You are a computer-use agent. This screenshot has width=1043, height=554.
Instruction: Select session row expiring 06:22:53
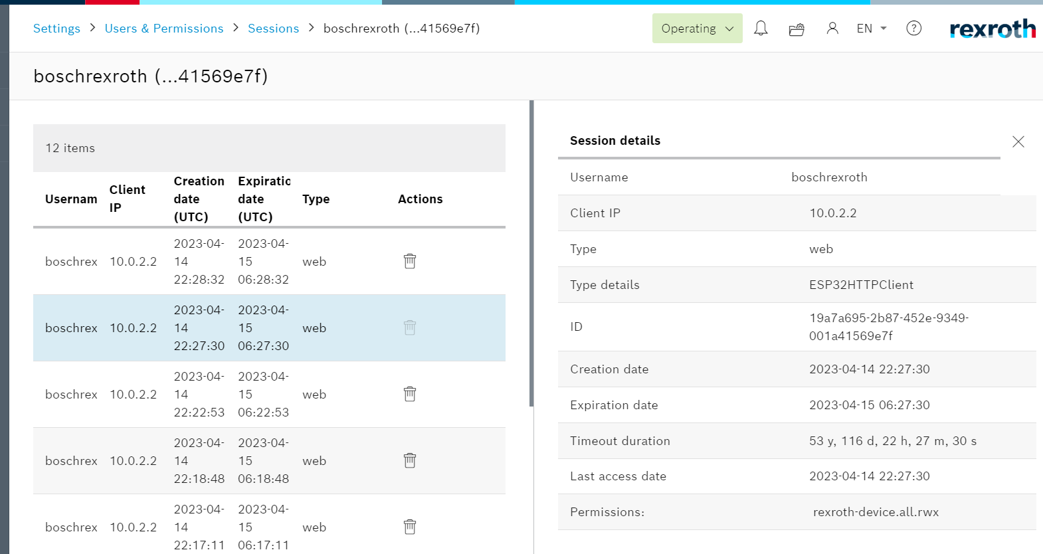tap(269, 395)
